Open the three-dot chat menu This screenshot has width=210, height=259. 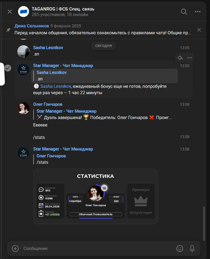tap(198, 11)
